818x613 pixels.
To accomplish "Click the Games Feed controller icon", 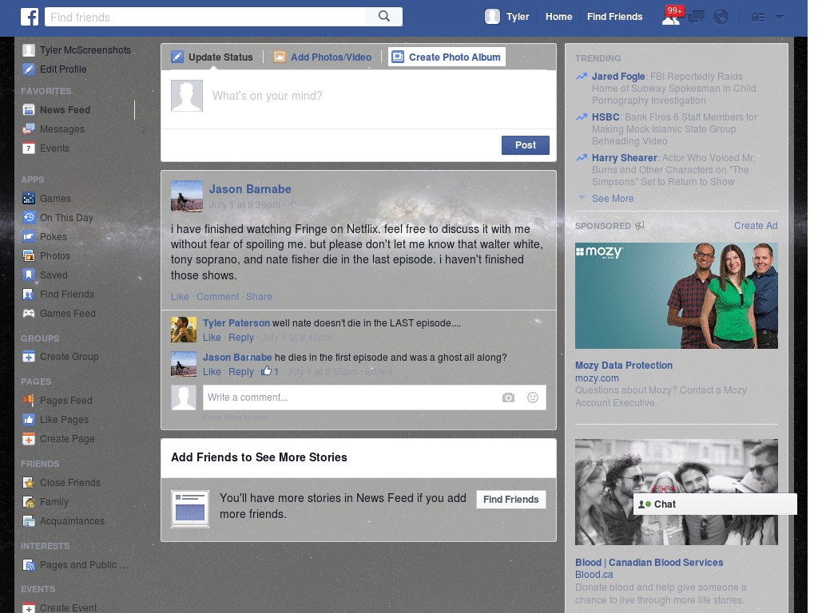I will pyautogui.click(x=29, y=313).
